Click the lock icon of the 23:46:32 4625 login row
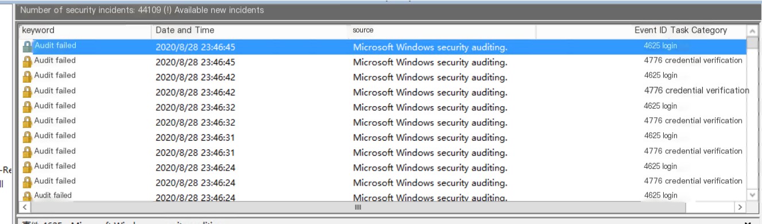The width and height of the screenshot is (762, 224). (27, 107)
